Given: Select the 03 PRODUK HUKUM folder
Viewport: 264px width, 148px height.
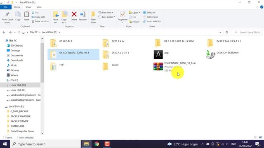Looking at the screenshot, I should pyautogui.click(x=179, y=43).
